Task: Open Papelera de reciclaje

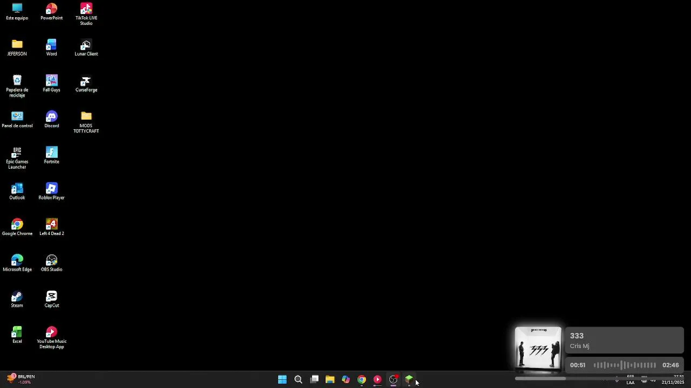Action: pos(17,86)
